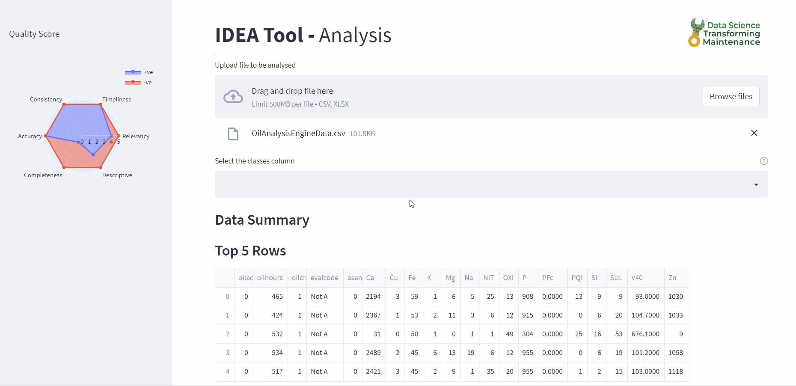The height and width of the screenshot is (386, 796).
Task: Toggle the -ve legend entry
Action: (x=139, y=83)
